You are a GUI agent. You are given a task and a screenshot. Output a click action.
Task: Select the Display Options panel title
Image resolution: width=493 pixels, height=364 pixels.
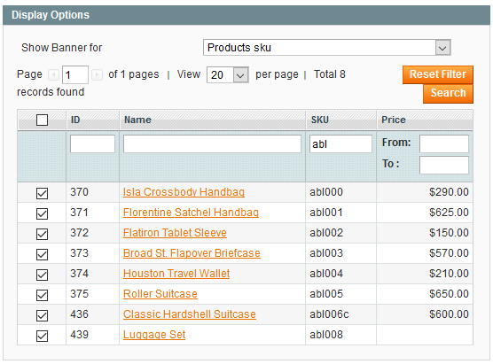pos(51,15)
